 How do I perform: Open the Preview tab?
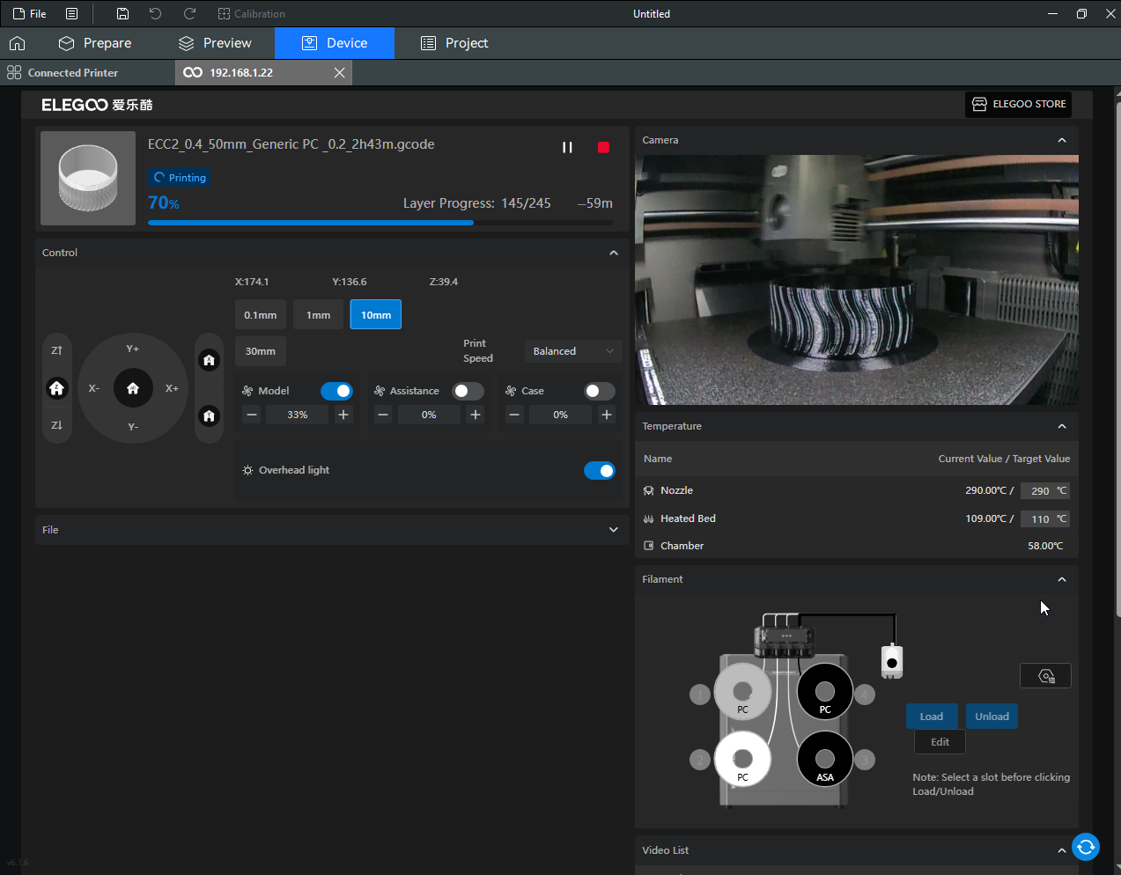tap(215, 43)
